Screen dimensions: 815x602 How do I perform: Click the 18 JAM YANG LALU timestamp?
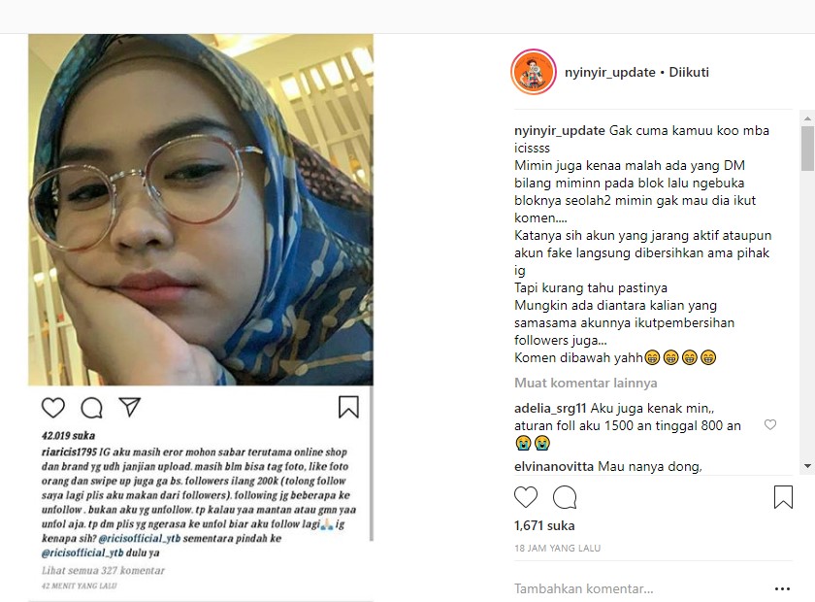click(x=557, y=548)
